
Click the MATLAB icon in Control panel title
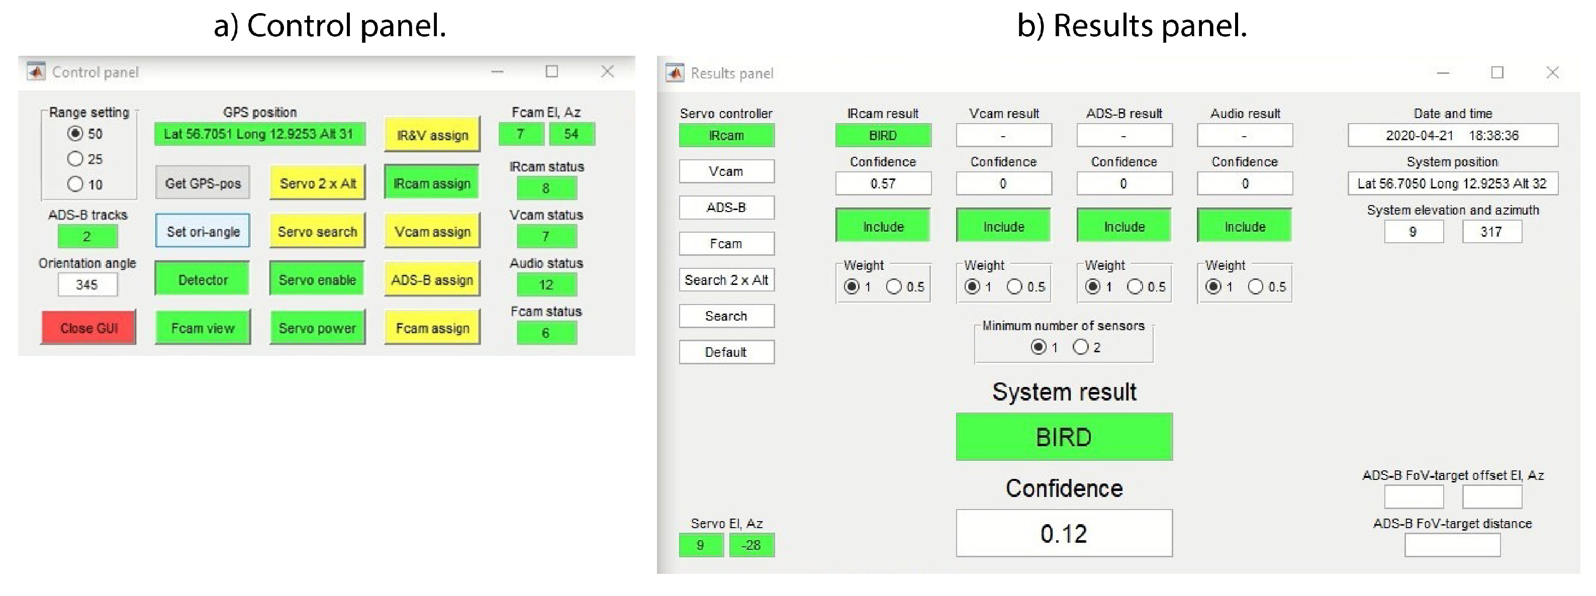click(x=36, y=72)
